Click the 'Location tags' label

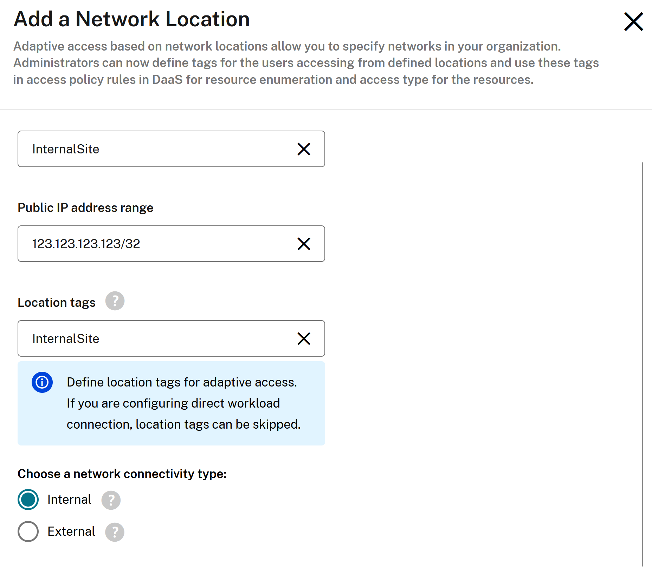[x=57, y=303]
